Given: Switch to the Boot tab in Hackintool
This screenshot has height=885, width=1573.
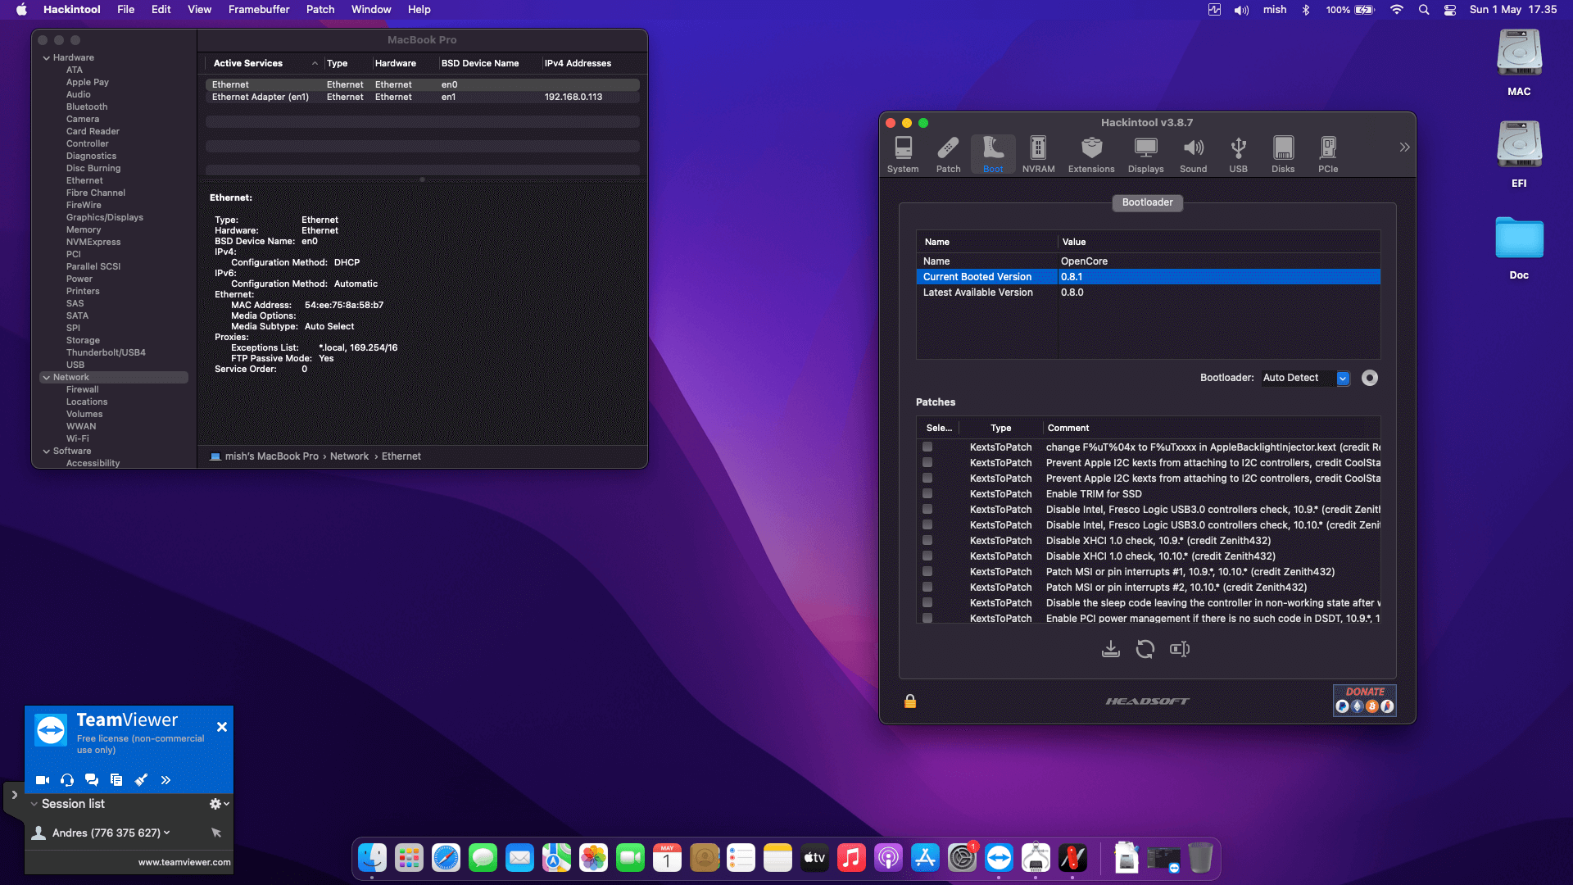Looking at the screenshot, I should 993,155.
